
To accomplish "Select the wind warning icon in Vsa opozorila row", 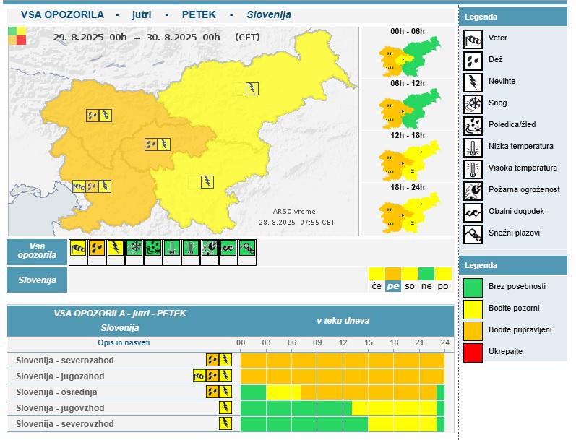I will (x=78, y=249).
